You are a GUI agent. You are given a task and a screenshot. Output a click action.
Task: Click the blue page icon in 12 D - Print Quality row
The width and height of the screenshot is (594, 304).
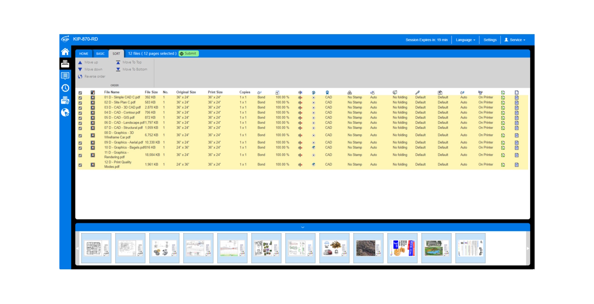[517, 165]
